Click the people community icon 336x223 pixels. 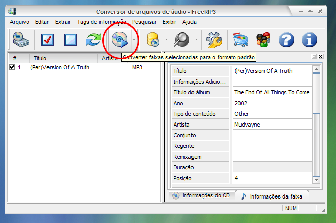coord(263,40)
